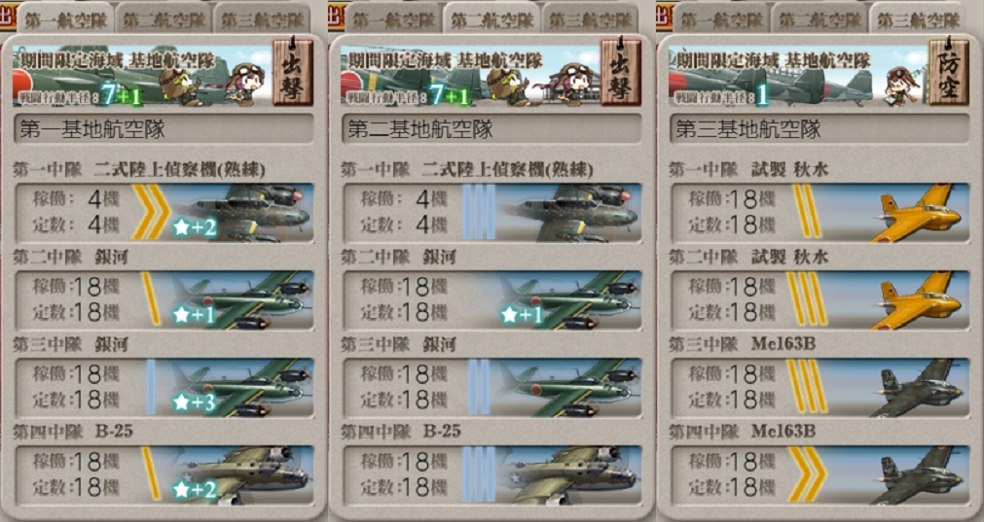Viewport: 984px width, 522px height.
Task: Click the 第二基地航空隊 name field
Action: pos(492,129)
